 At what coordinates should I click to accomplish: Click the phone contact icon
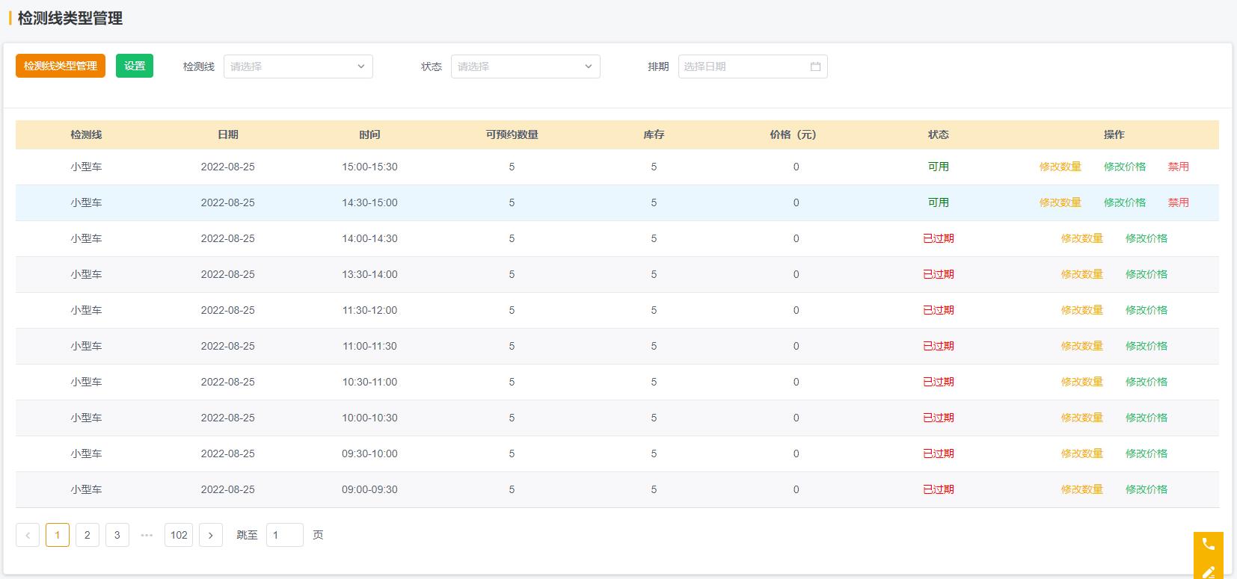1208,544
